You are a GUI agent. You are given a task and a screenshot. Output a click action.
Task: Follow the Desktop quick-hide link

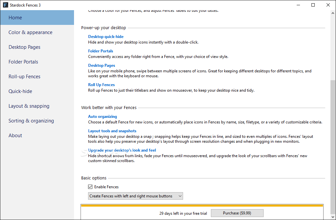[x=106, y=37]
